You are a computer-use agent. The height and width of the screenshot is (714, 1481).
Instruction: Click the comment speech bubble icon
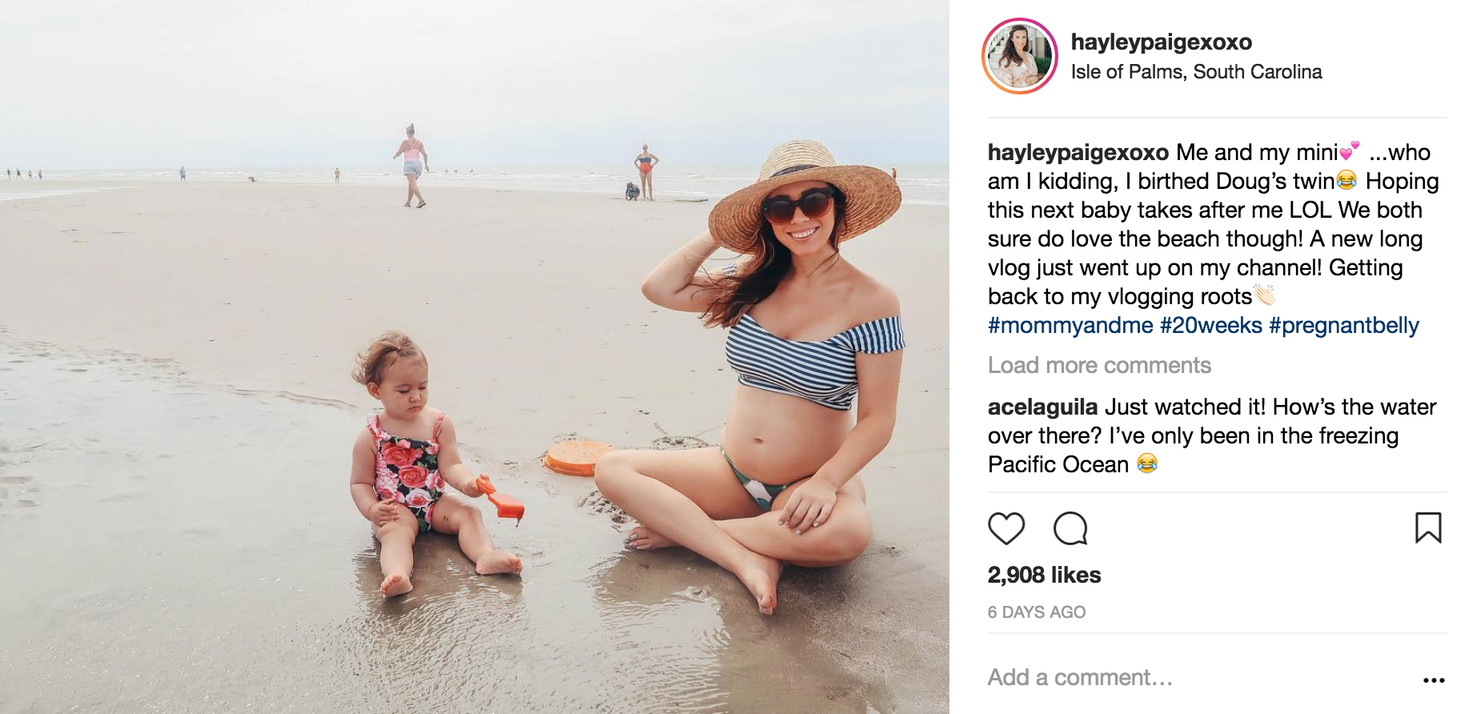tap(1070, 528)
